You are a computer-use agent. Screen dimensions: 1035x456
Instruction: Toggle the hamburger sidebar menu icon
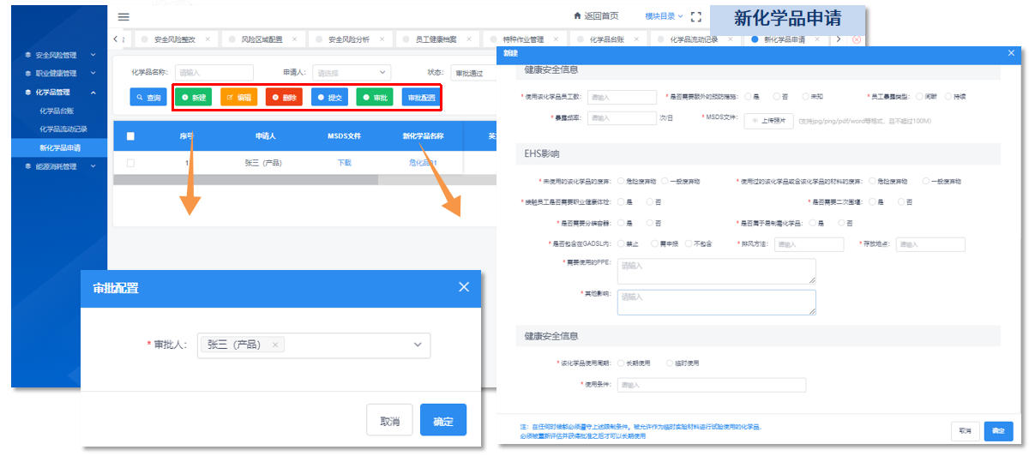123,16
